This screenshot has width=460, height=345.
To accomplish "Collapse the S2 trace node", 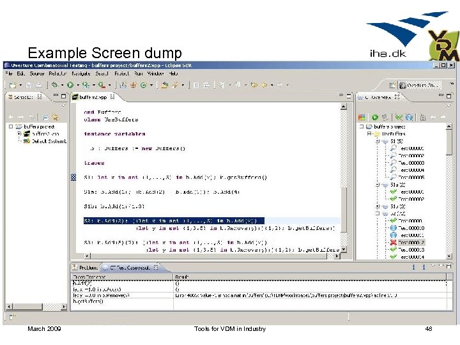I will point(378,213).
